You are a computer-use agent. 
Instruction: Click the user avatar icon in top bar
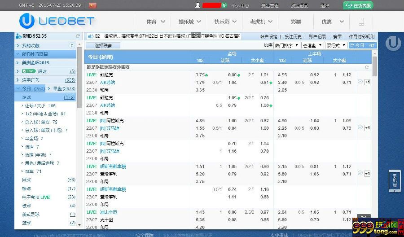pos(198,5)
